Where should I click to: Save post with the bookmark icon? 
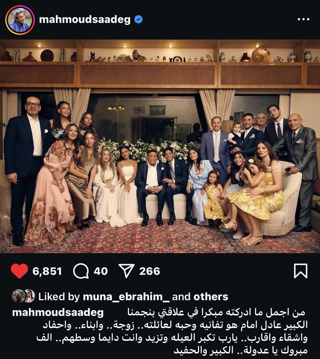point(301,271)
